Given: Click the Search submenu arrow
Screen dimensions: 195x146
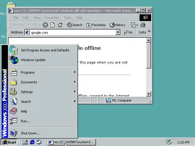Looking at the screenshot, I should click(75, 101).
